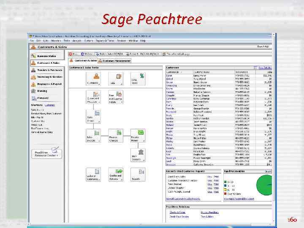
Task: Open the File menu
Action: click(x=32, y=41)
